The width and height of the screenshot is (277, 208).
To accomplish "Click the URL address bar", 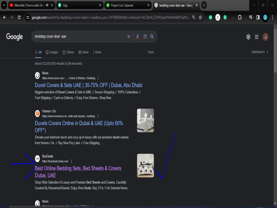I will click(111, 17).
